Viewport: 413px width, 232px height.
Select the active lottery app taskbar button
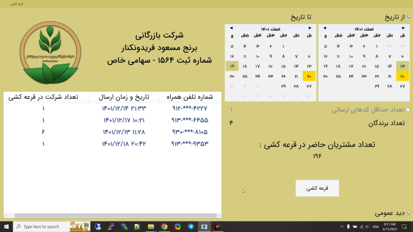pyautogui.click(x=204, y=226)
